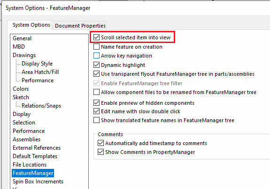Select Drawings in the options tree
The width and height of the screenshot is (270, 189).
tap(24, 55)
